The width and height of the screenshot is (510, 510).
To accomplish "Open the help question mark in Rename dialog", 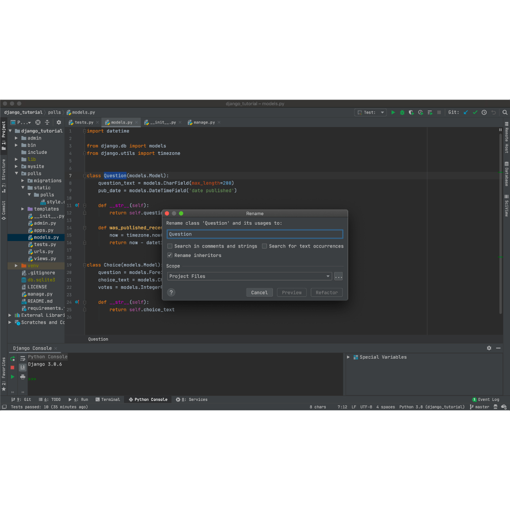I will click(x=171, y=292).
